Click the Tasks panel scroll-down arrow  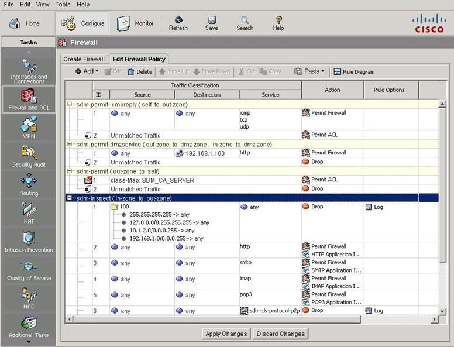coord(28,342)
